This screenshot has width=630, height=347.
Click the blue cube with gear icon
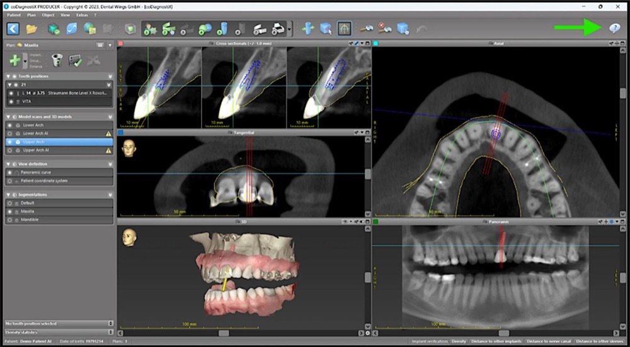tap(403, 29)
